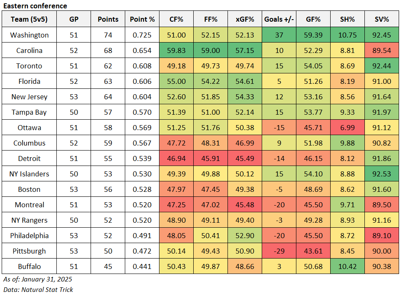Click the "Team (5v5)" column header

29,19
